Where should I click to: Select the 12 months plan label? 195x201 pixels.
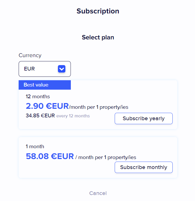coord(38,97)
